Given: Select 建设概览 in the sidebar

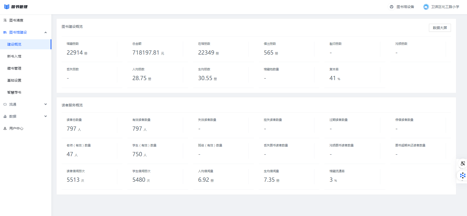Looking at the screenshot, I should 14,44.
